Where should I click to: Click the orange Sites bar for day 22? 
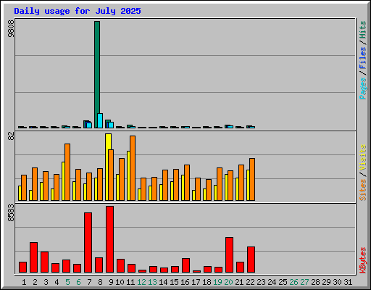(252, 179)
